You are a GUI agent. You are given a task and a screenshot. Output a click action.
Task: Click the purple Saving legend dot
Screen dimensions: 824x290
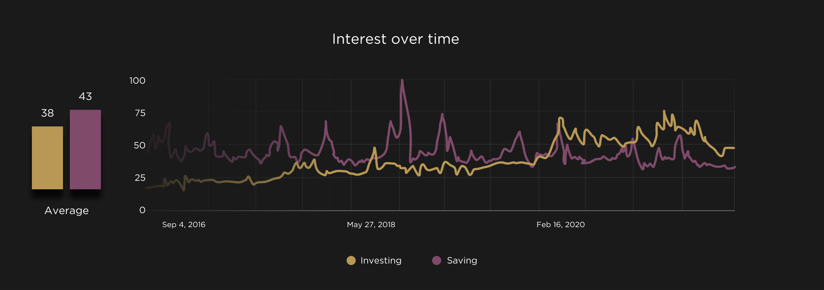[x=437, y=260]
